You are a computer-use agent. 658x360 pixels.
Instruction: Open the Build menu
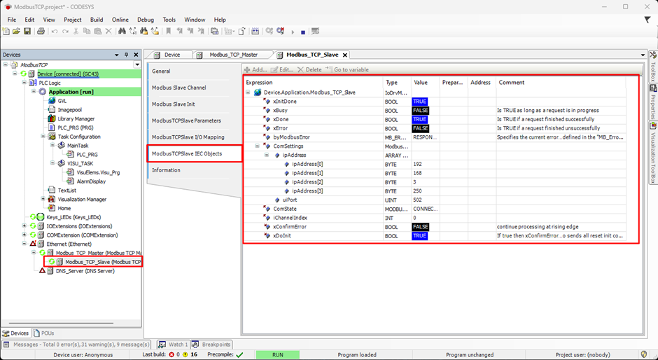97,20
